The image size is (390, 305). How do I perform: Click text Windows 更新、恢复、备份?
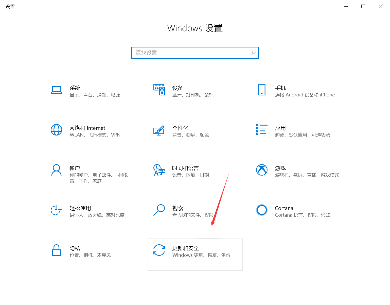tap(201, 255)
